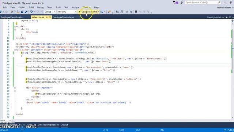The image size is (234, 132).
Task: Click the preview tab pin beside IdentityModels.cs
Action: [227, 17]
